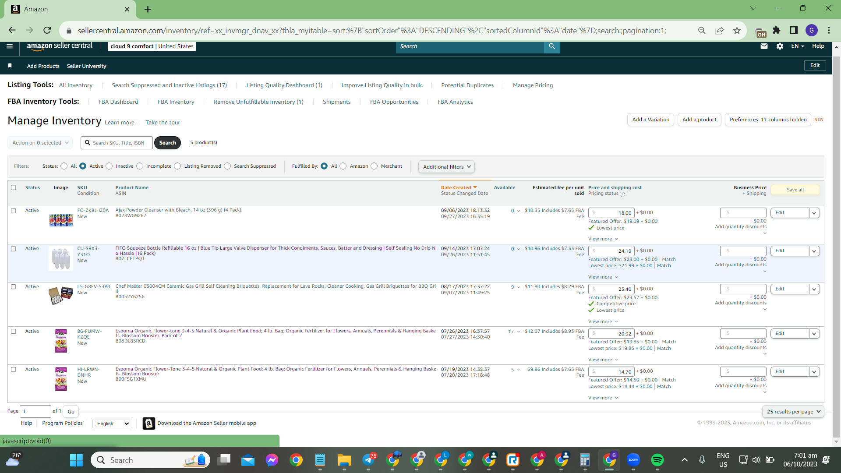The height and width of the screenshot is (473, 841).
Task: Click the black Search button for SKU search
Action: (x=167, y=143)
